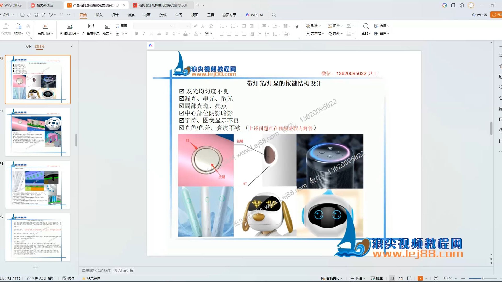The height and width of the screenshot is (282, 502).
Task: Increase font size icon
Action: 196,26
